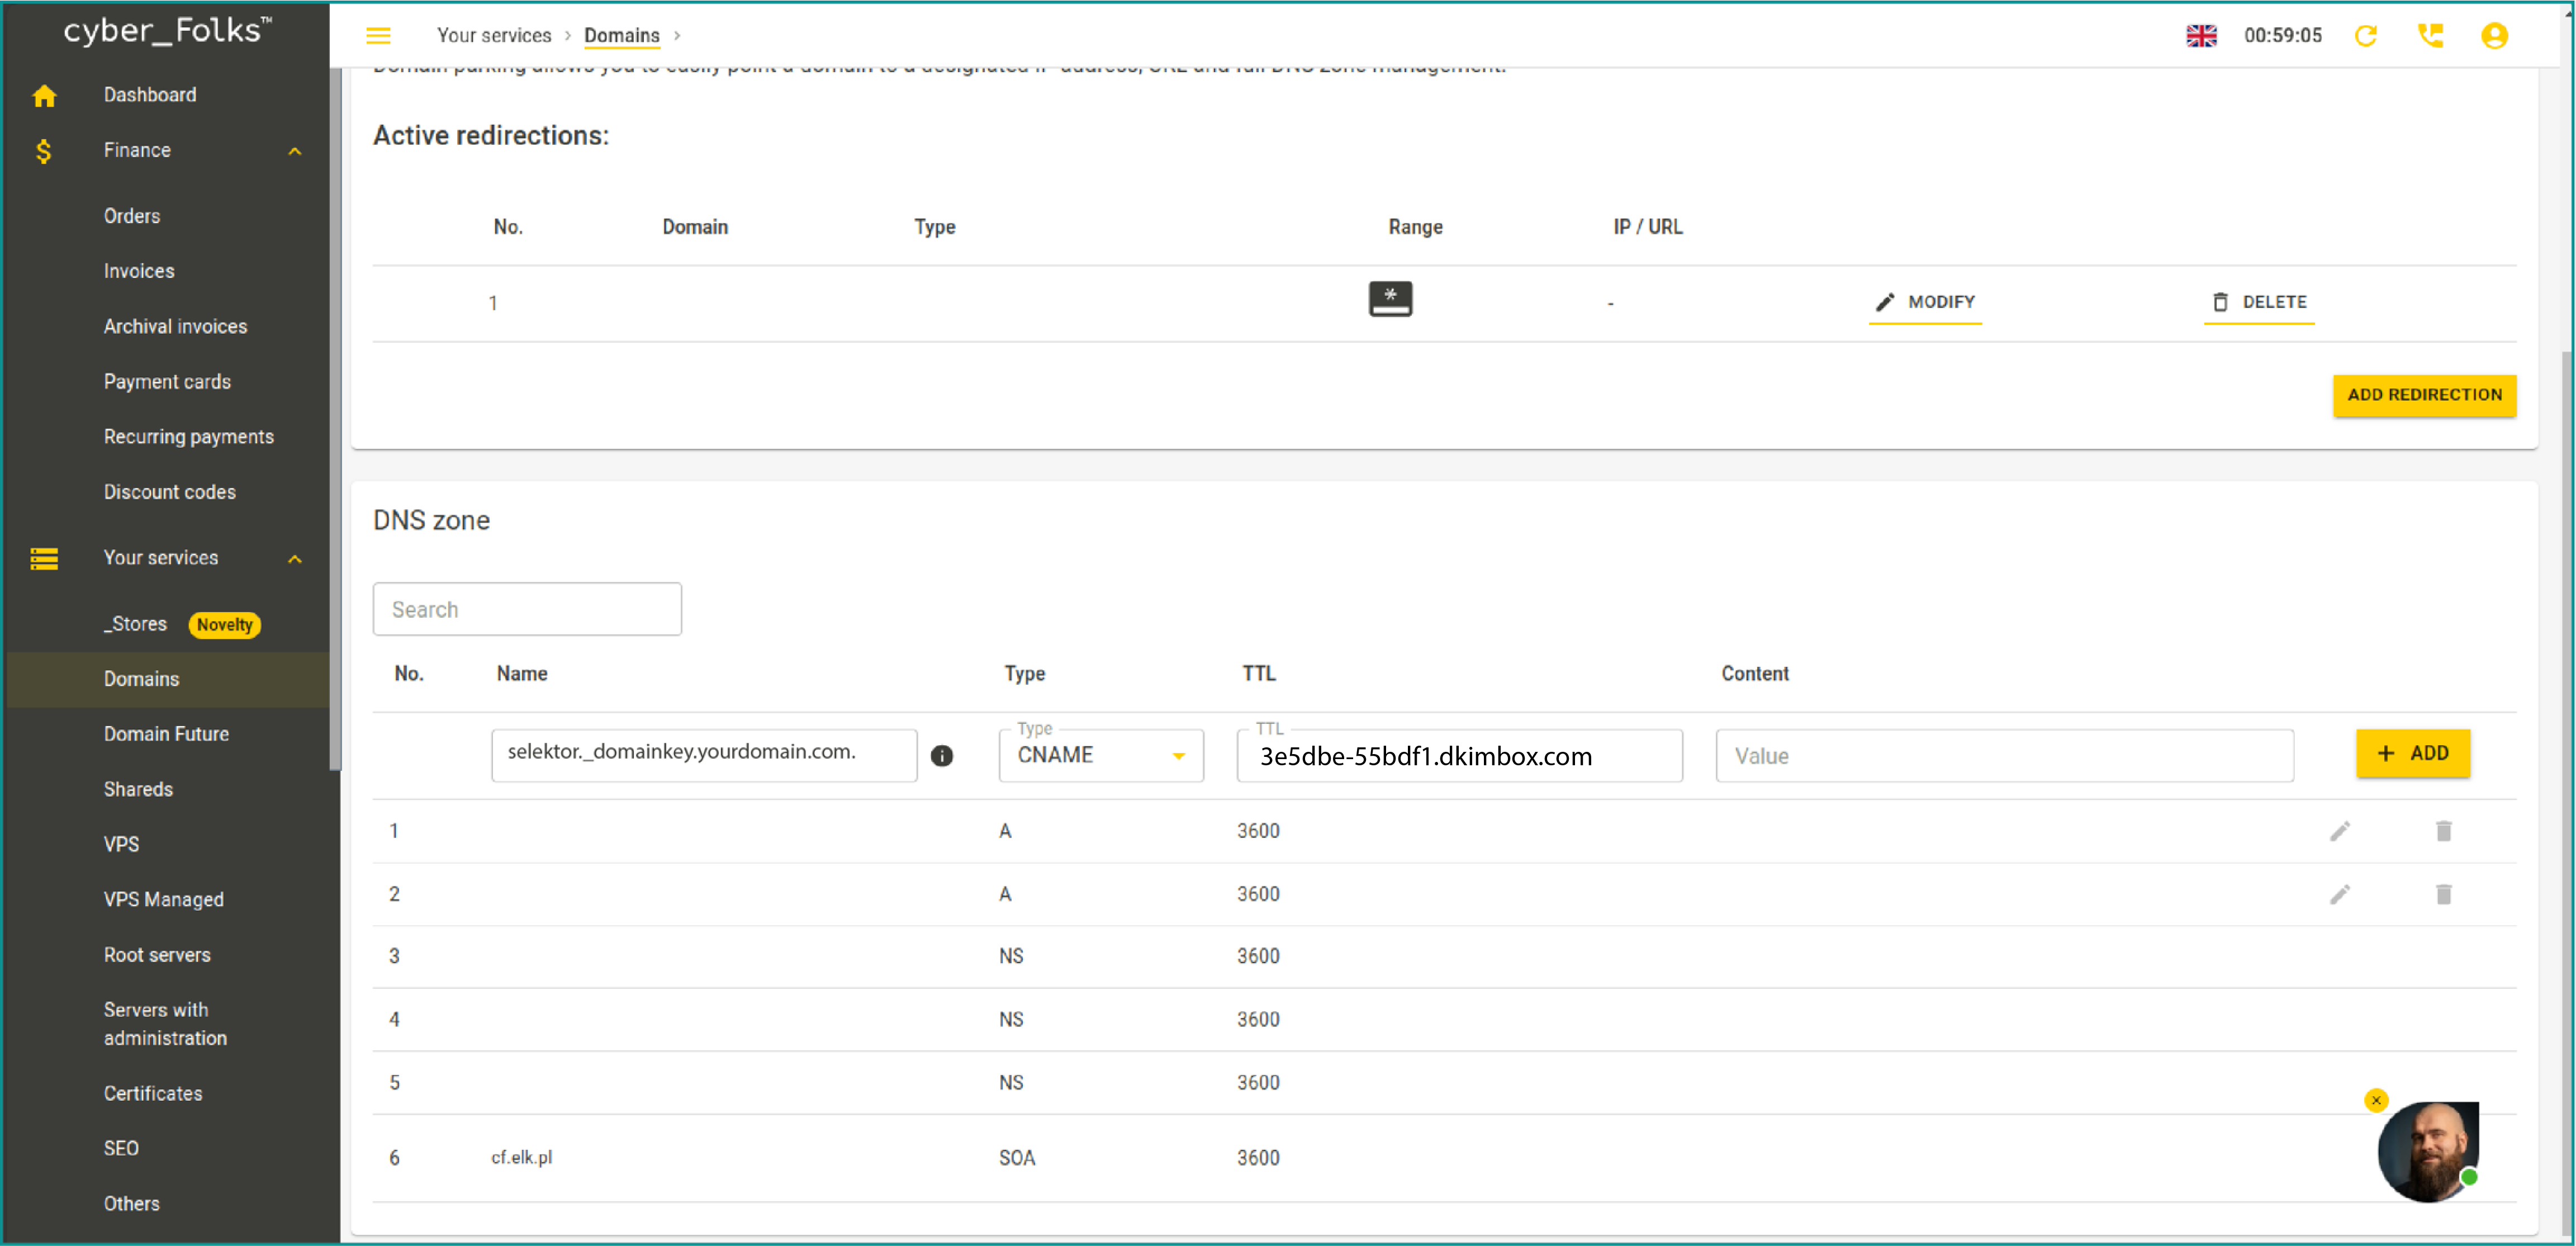Screen dimensions: 2576x1246
Task: Go to Certificates in the sidebar
Action: point(153,1093)
